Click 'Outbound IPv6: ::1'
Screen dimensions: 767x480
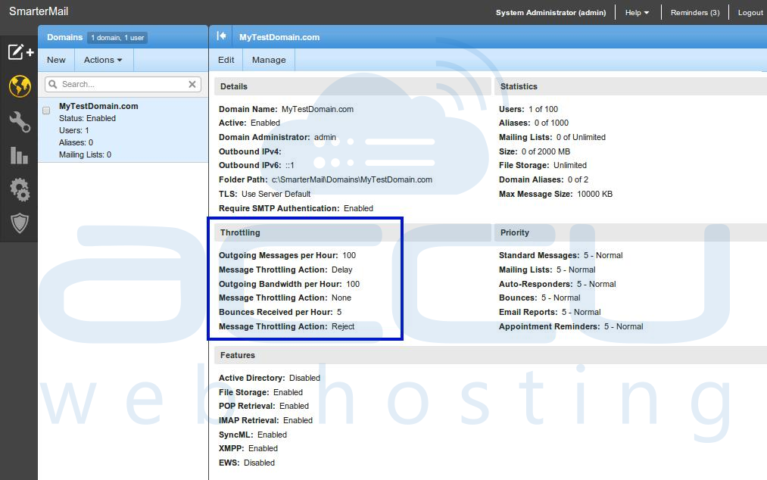(x=257, y=165)
